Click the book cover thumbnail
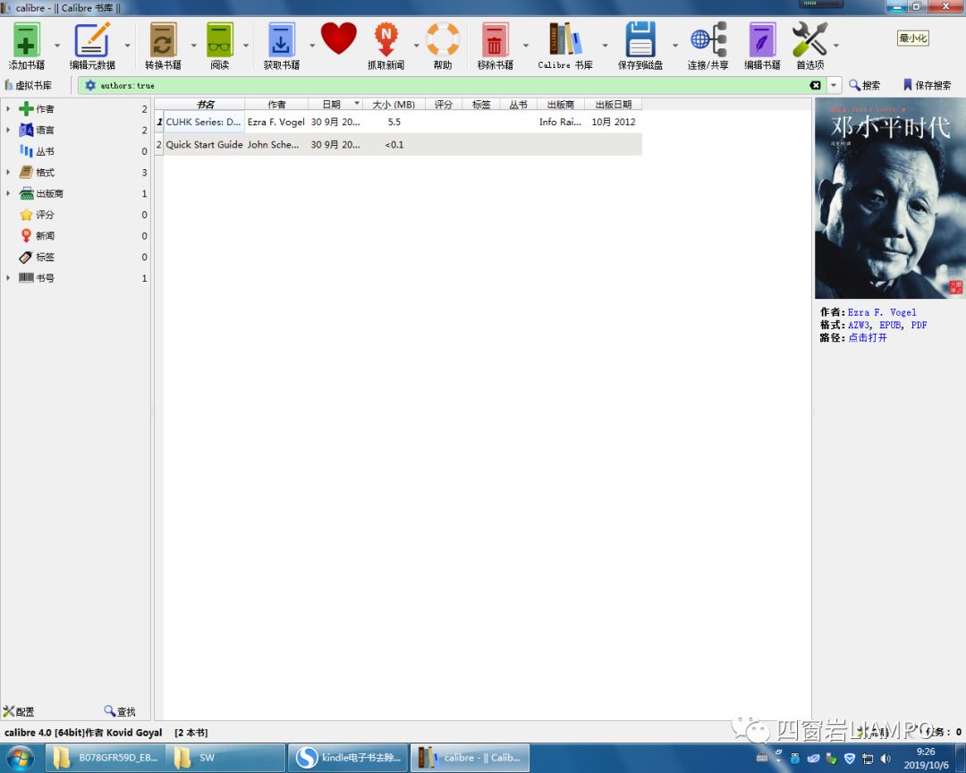The height and width of the screenshot is (773, 966). point(890,199)
